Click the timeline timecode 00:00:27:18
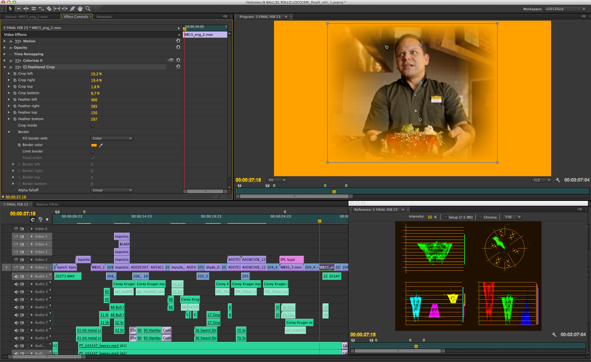Screen dimensions: 591x362 (x=23, y=213)
